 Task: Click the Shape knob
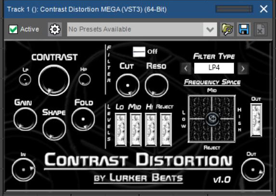54,129
